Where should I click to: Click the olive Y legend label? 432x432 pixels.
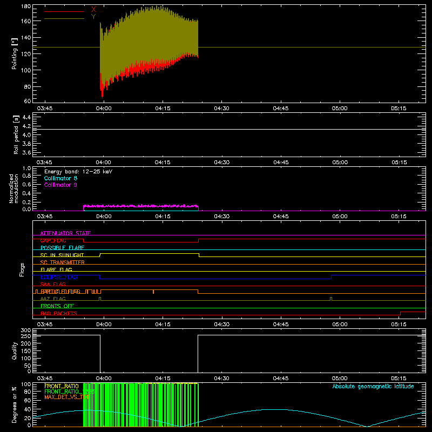(x=93, y=17)
